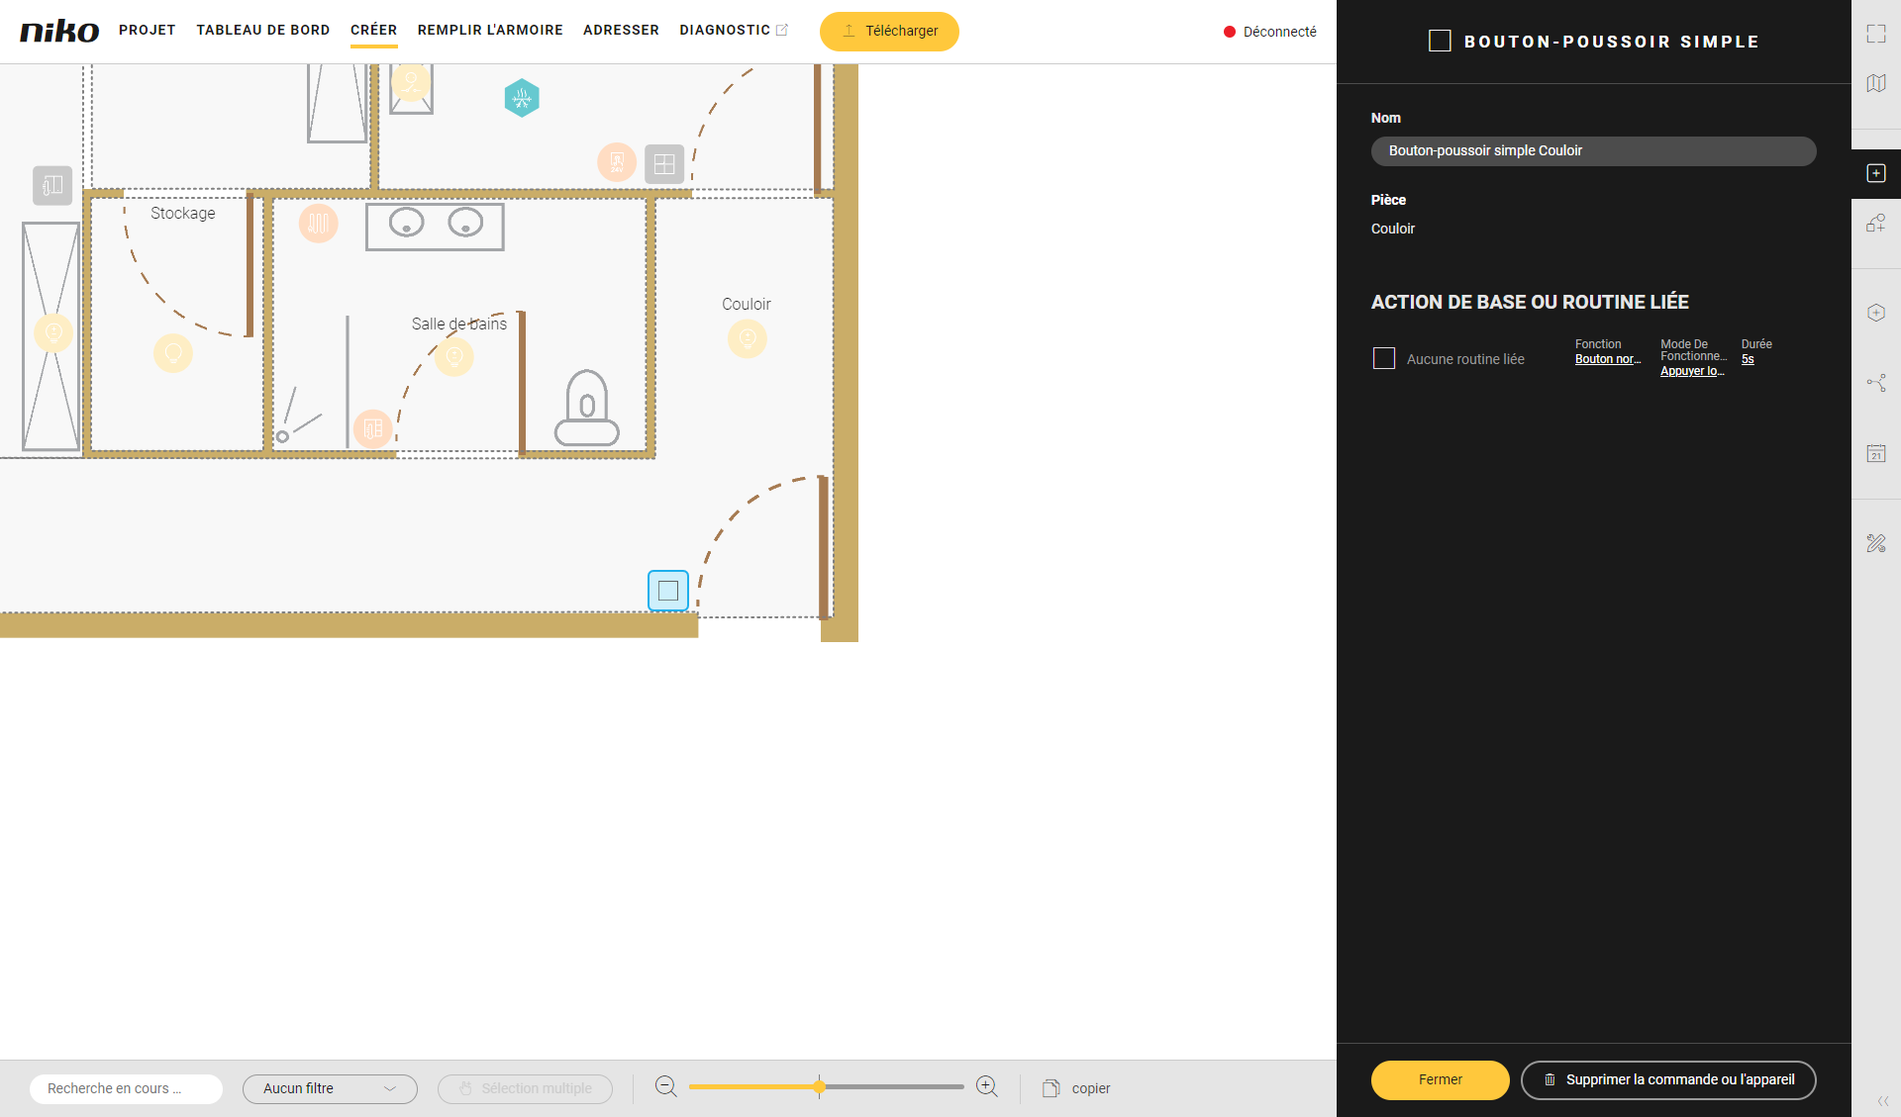Click Supprimer la commande ou l'appareil
The image size is (1901, 1117).
[x=1668, y=1079]
